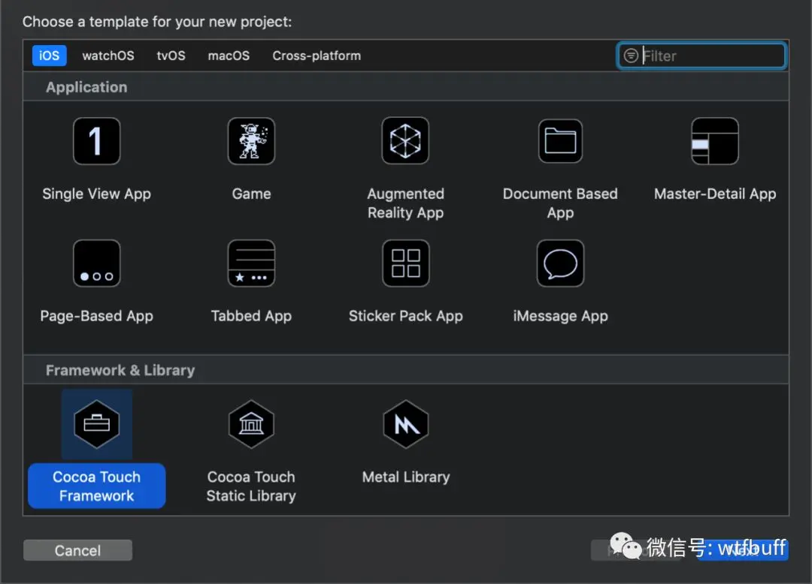The width and height of the screenshot is (812, 584).
Task: Switch to the iOS platform tab
Action: pos(49,56)
